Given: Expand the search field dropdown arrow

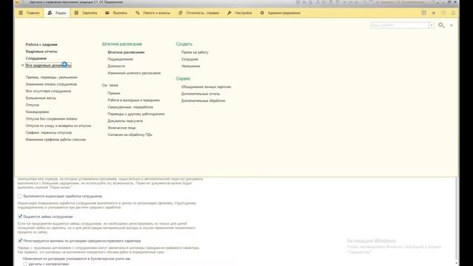Looking at the screenshot, I should (x=432, y=25).
